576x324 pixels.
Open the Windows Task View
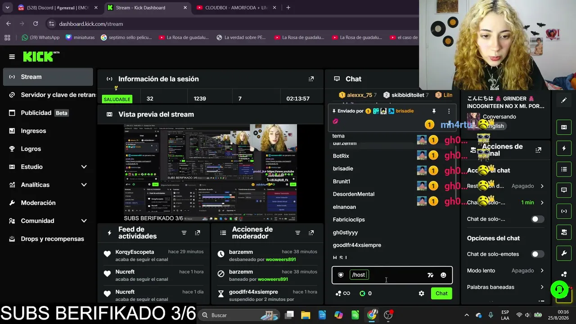tap(289, 315)
